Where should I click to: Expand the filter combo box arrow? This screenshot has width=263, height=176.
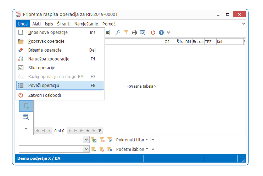click(x=86, y=140)
